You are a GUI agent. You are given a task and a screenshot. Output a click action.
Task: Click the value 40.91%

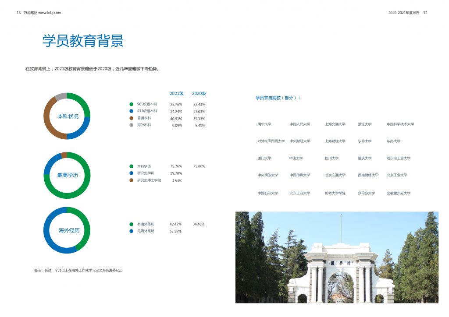tap(176, 119)
